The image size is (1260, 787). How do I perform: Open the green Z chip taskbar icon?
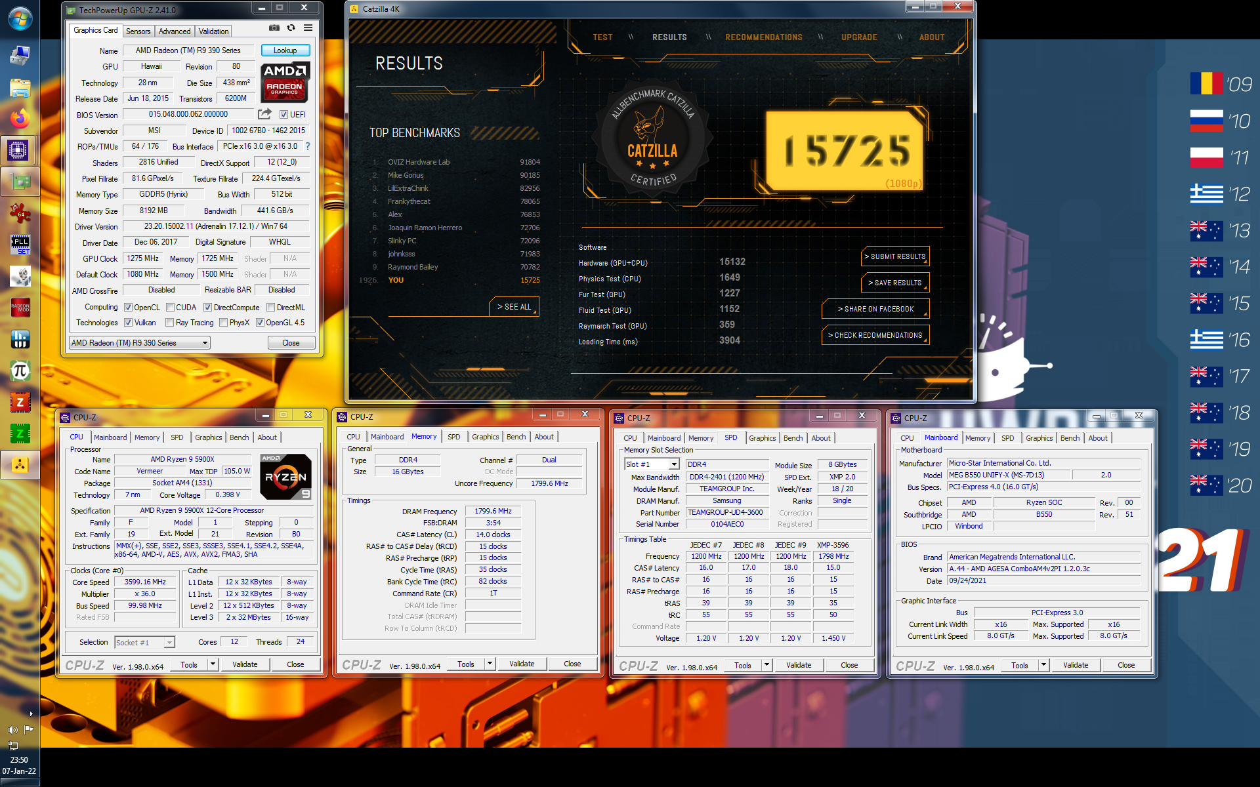click(x=20, y=434)
